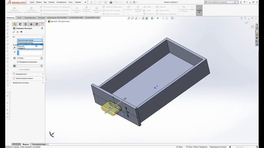Open the Options gear icon

[134, 2]
